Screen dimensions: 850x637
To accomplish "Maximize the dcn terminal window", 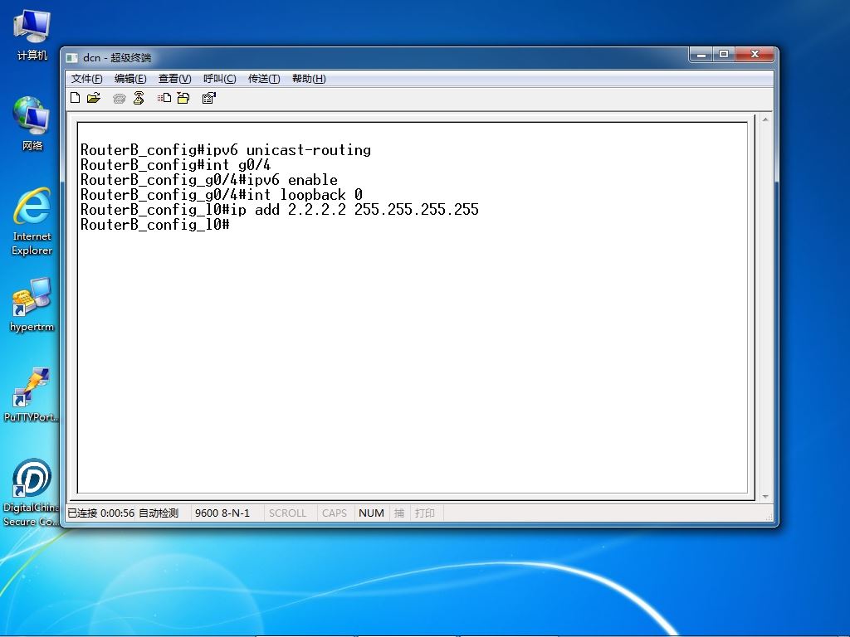I will coord(724,54).
